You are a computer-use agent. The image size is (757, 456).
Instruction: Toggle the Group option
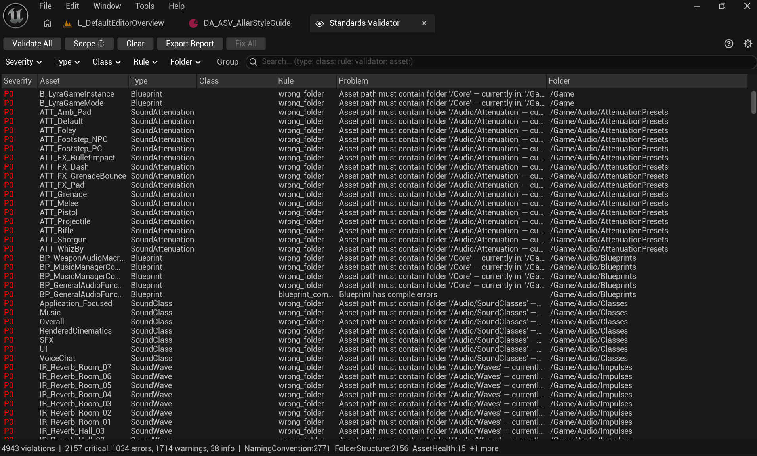click(x=228, y=62)
